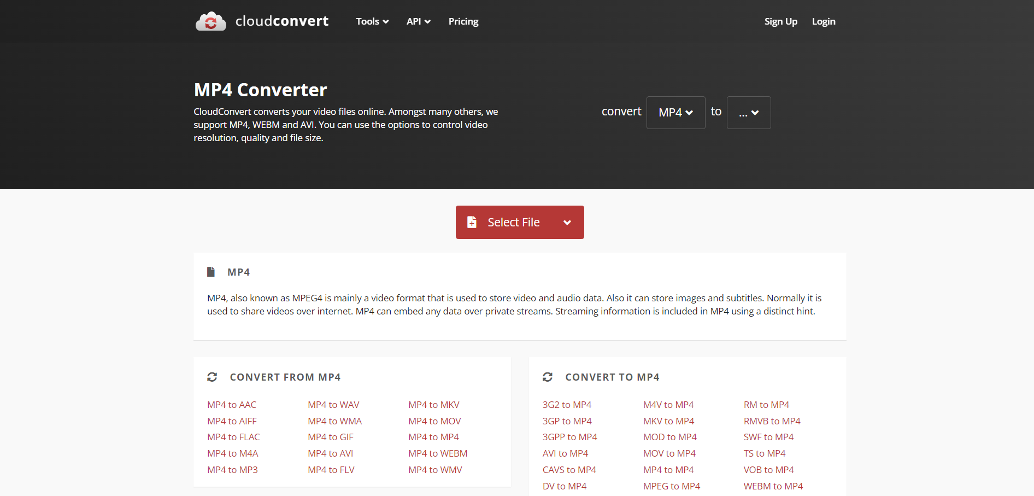The image size is (1034, 496).
Task: Open the MP4 to WMV link
Action: click(x=435, y=470)
